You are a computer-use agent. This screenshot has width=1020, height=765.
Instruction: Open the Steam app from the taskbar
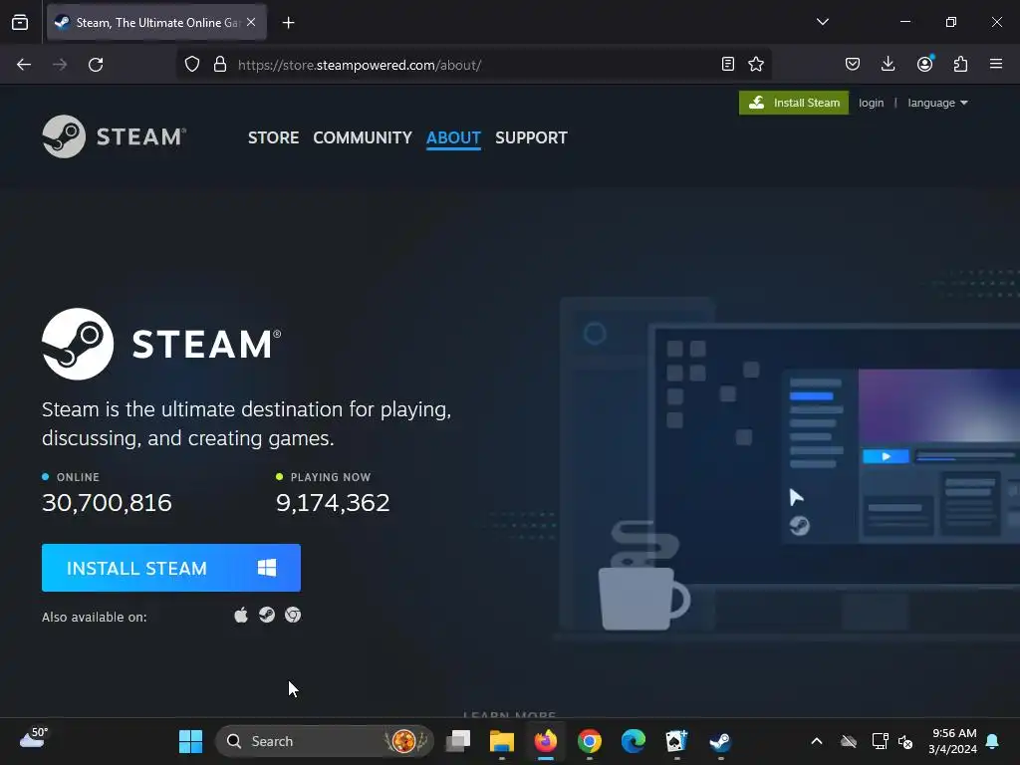click(720, 741)
